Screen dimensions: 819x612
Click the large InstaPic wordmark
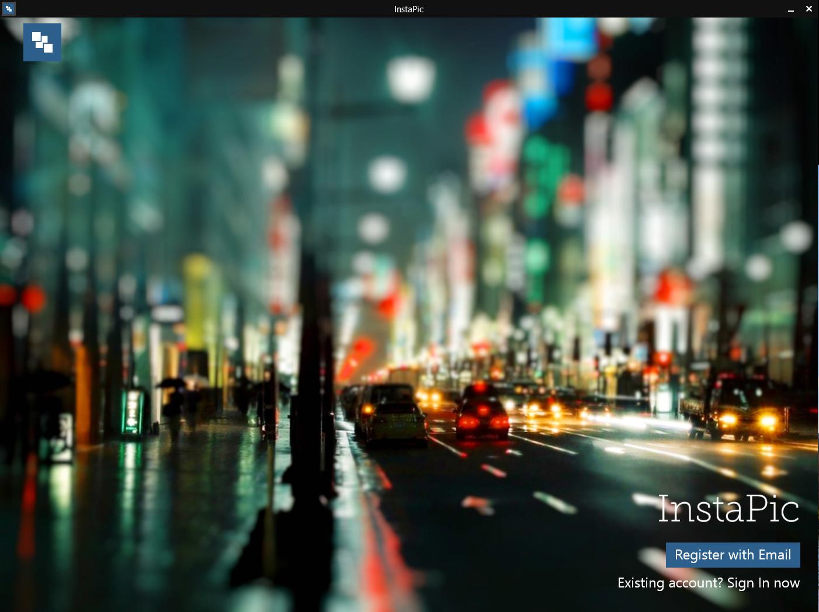coord(728,509)
